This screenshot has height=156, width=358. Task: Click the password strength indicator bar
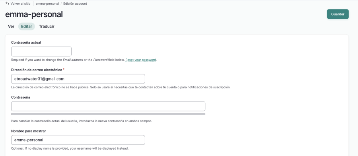(108, 114)
